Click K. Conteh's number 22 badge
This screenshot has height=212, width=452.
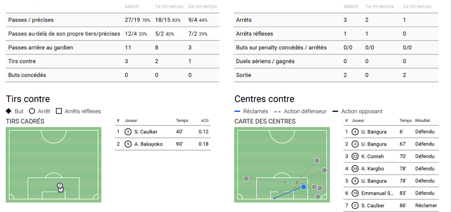[x=355, y=156]
